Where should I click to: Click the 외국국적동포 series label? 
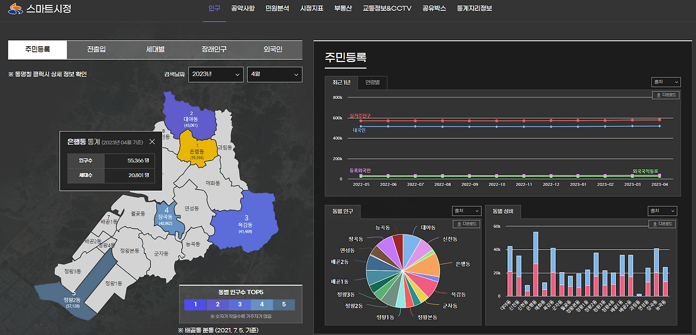(x=645, y=171)
